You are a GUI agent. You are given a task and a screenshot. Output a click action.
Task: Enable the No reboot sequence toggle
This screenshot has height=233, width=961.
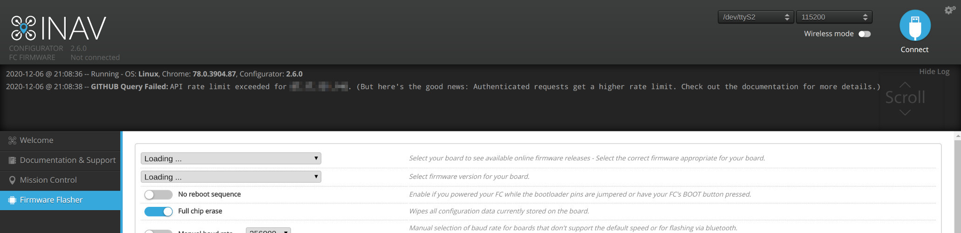[158, 194]
